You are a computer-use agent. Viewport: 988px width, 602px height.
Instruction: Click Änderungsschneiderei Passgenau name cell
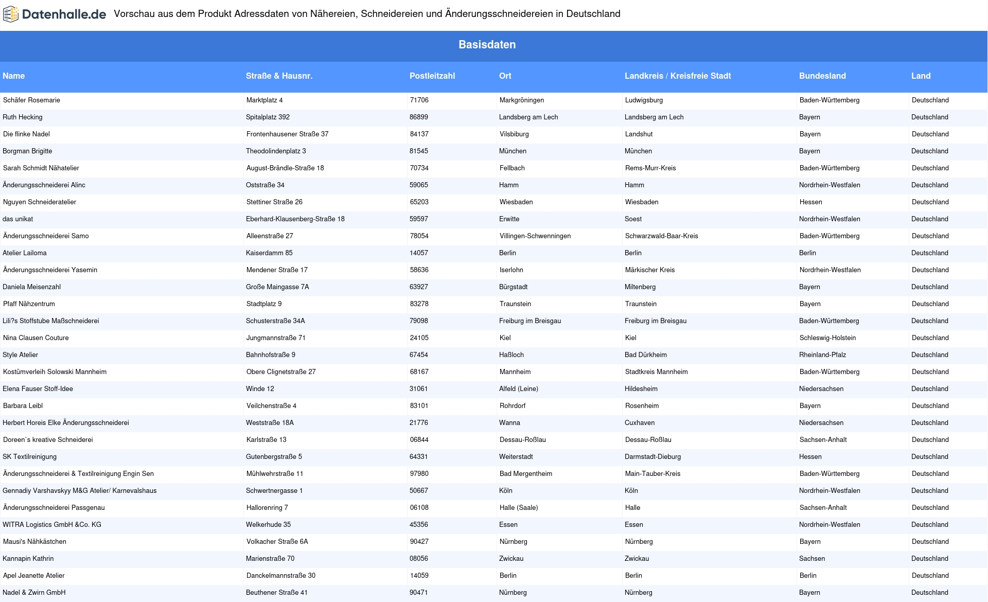pyautogui.click(x=54, y=508)
